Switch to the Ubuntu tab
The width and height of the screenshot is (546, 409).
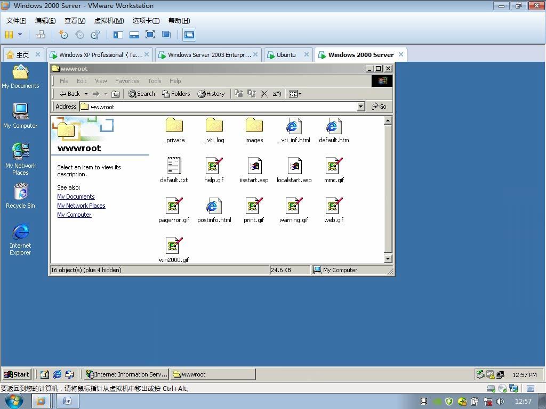click(287, 55)
